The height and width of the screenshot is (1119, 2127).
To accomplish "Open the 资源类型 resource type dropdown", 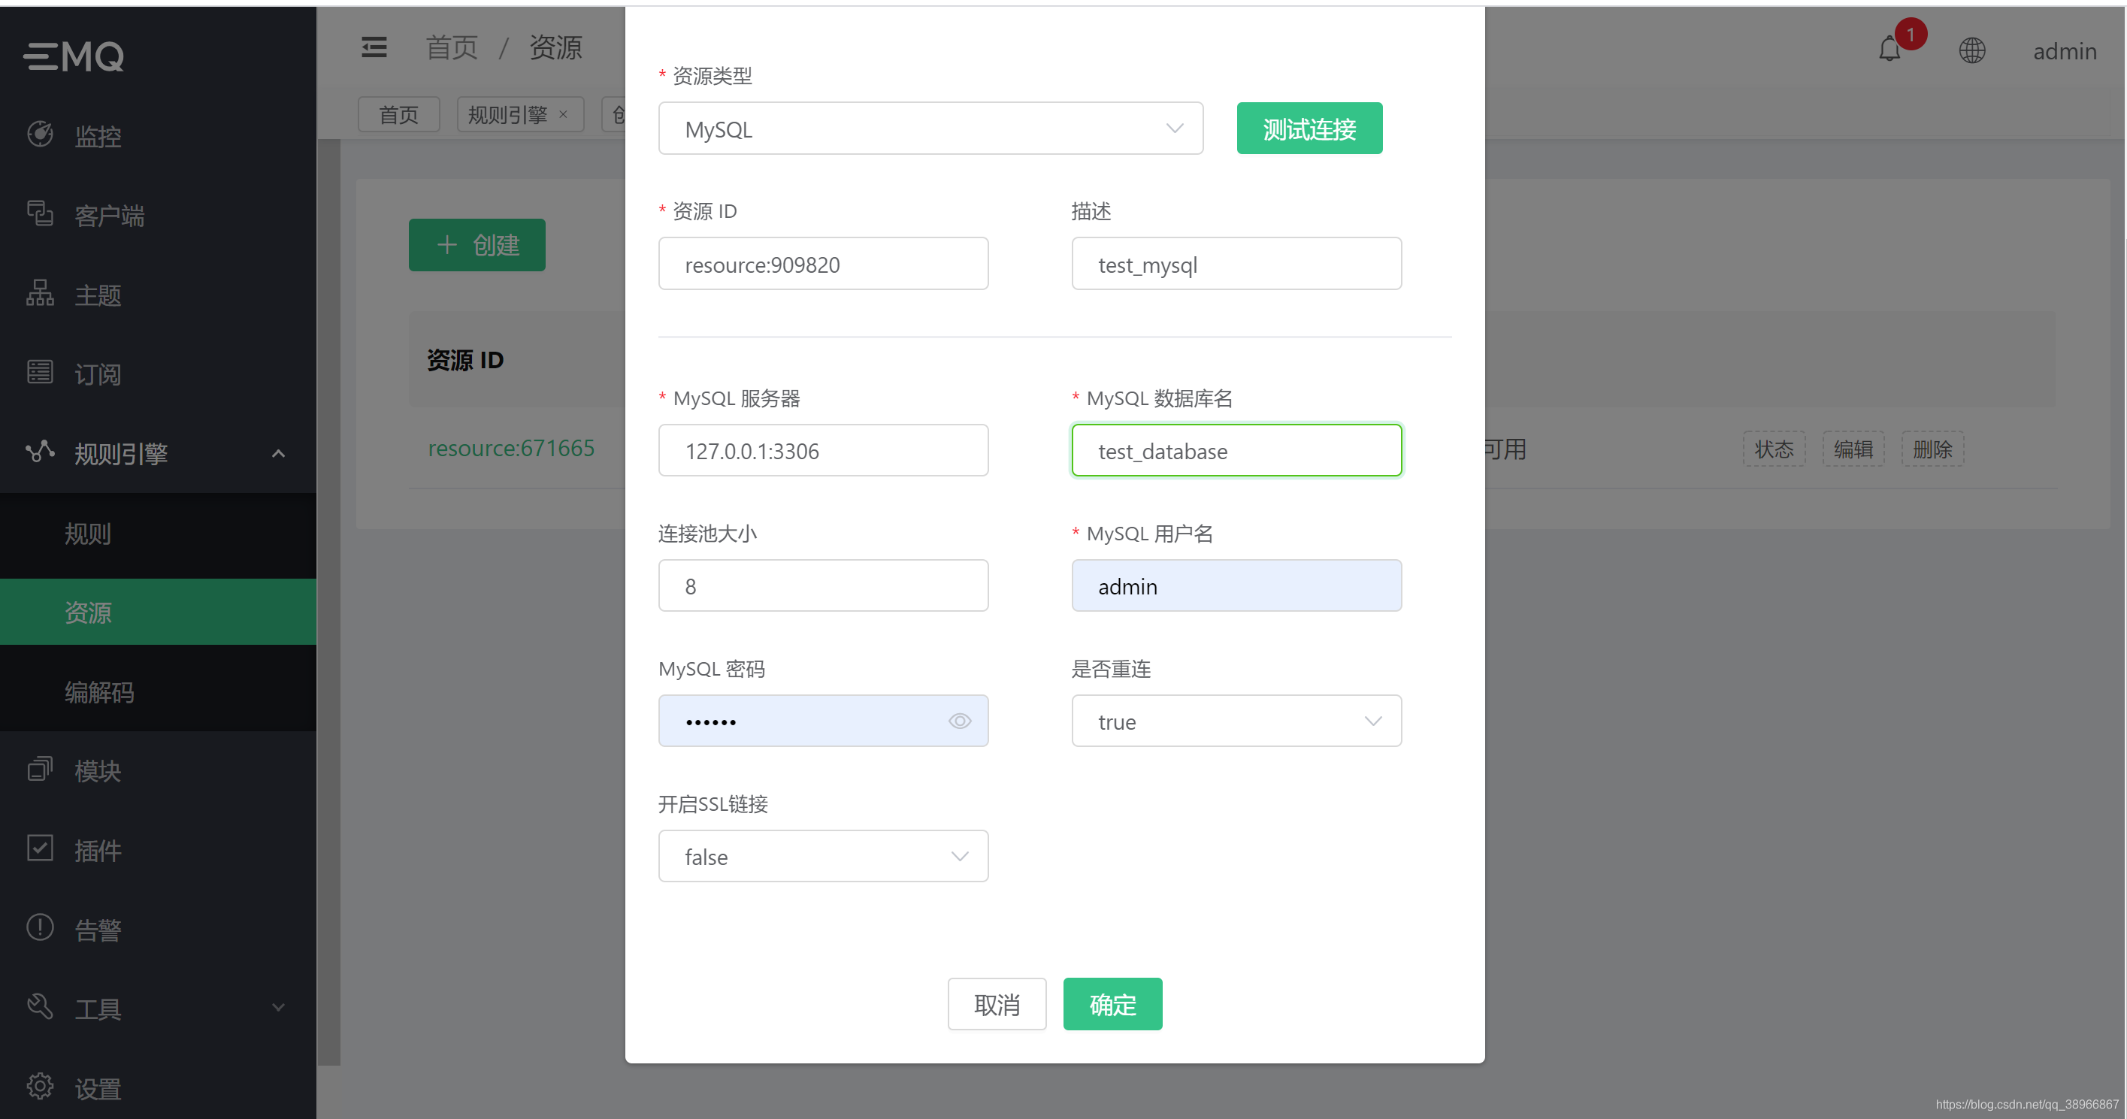I will (930, 128).
